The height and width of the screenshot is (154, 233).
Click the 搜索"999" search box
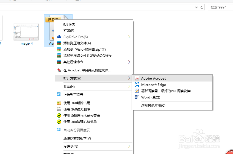coord(221,7)
